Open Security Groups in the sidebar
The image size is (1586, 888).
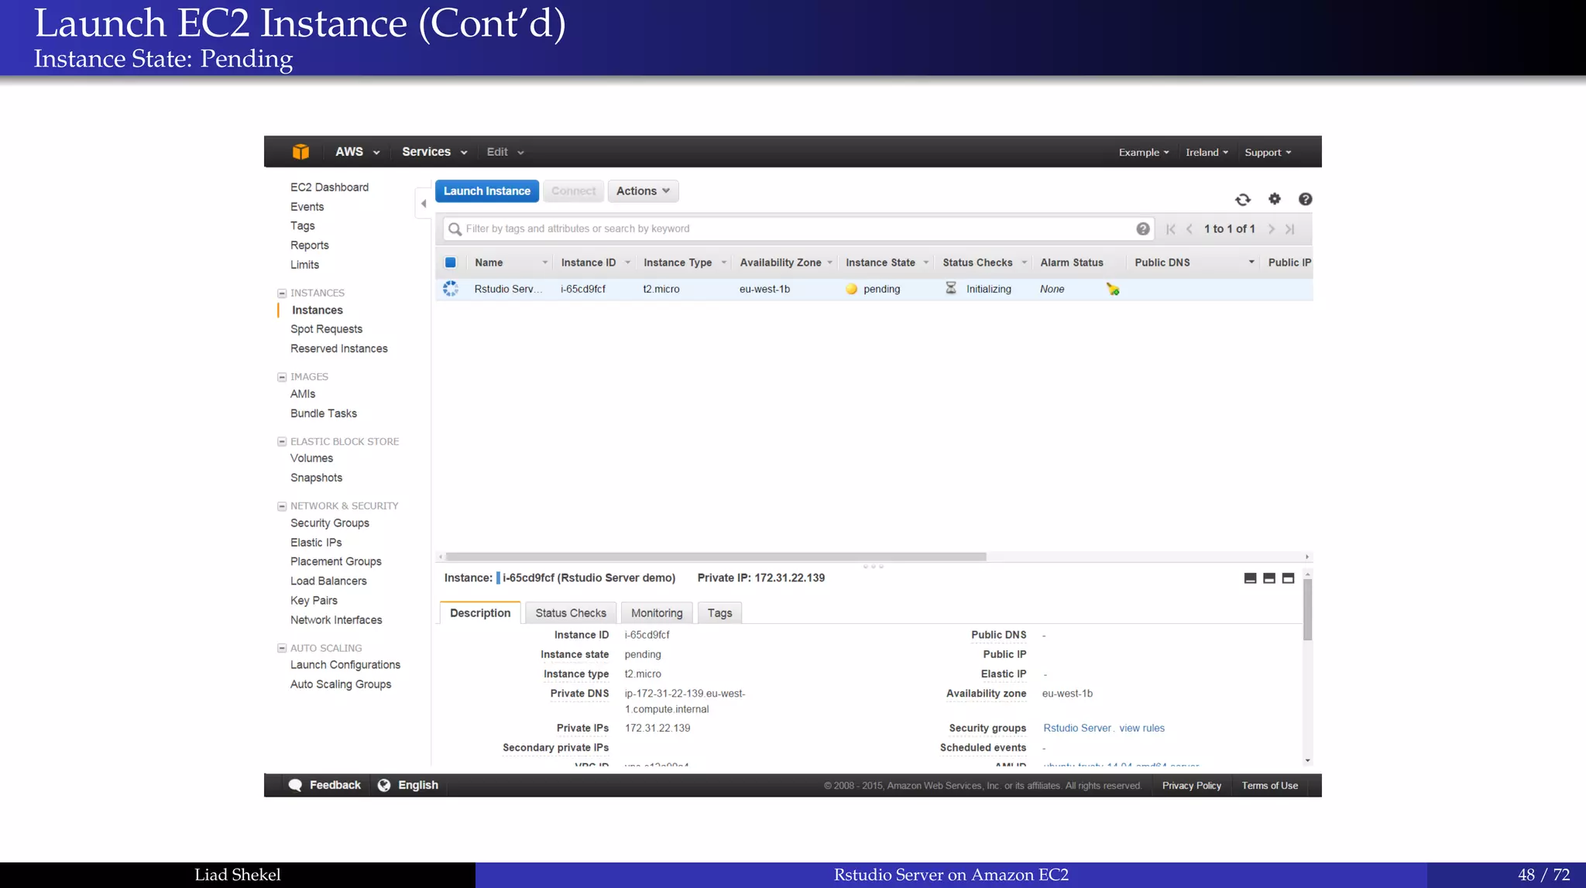330,523
